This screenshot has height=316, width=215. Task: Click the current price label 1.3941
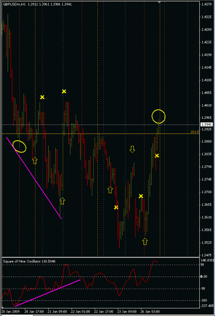[x=205, y=124]
